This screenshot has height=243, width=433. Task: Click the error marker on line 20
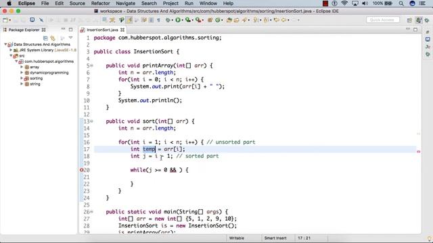(x=81, y=170)
